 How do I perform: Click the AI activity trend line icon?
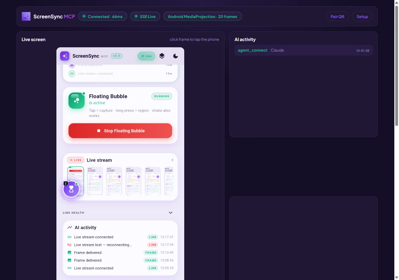pos(70,227)
